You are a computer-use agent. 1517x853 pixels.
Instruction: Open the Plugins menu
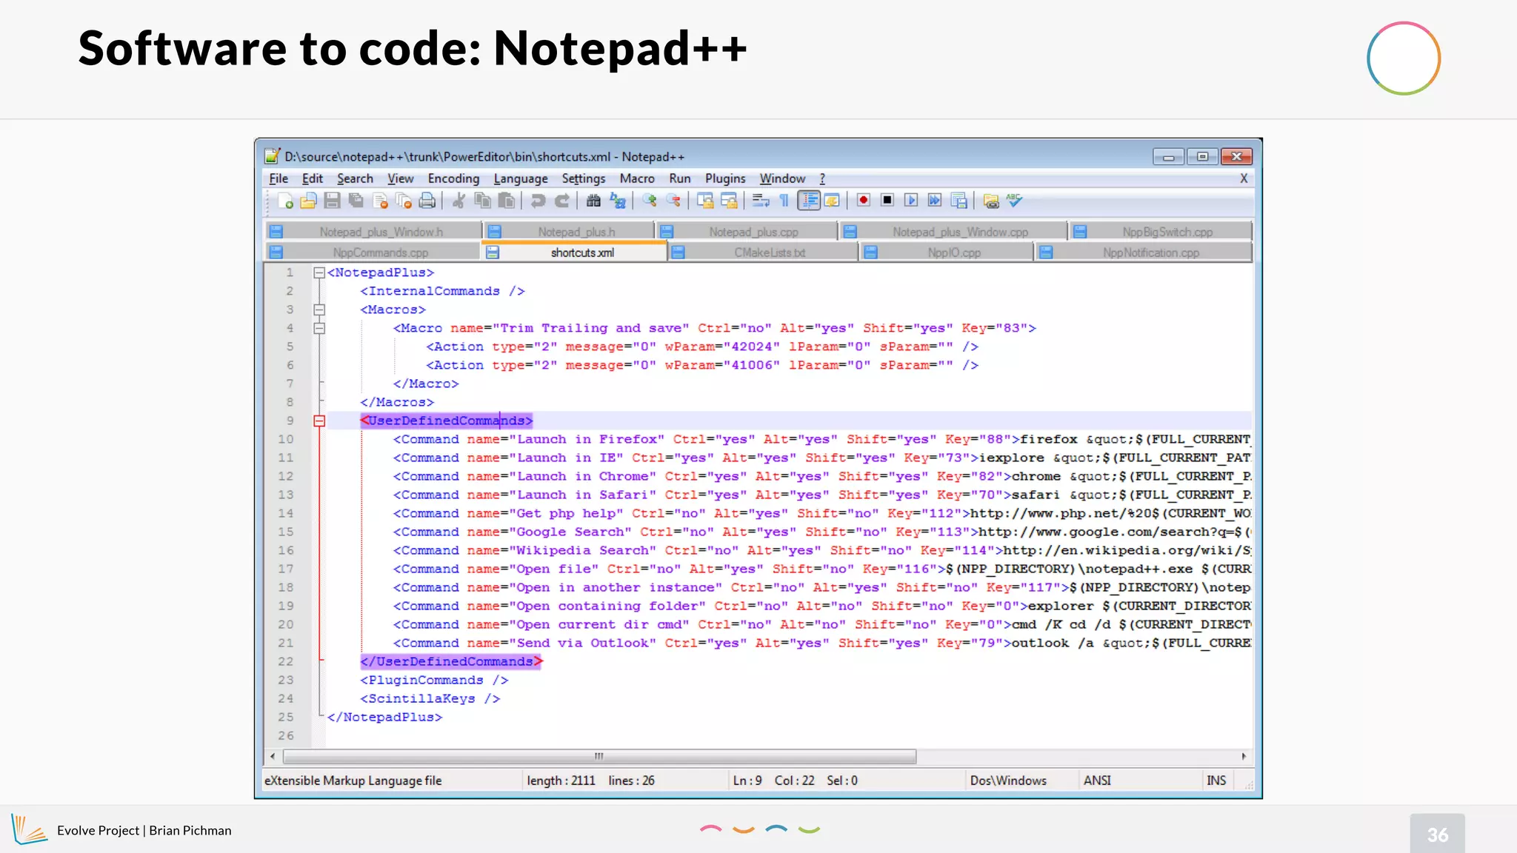725,178
